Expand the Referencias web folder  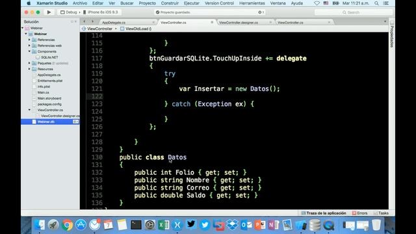[29, 45]
